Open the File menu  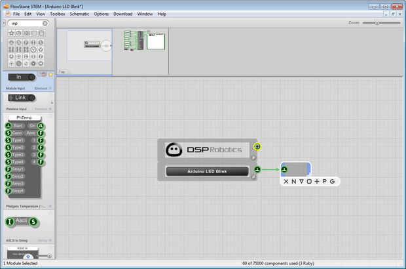pos(16,14)
